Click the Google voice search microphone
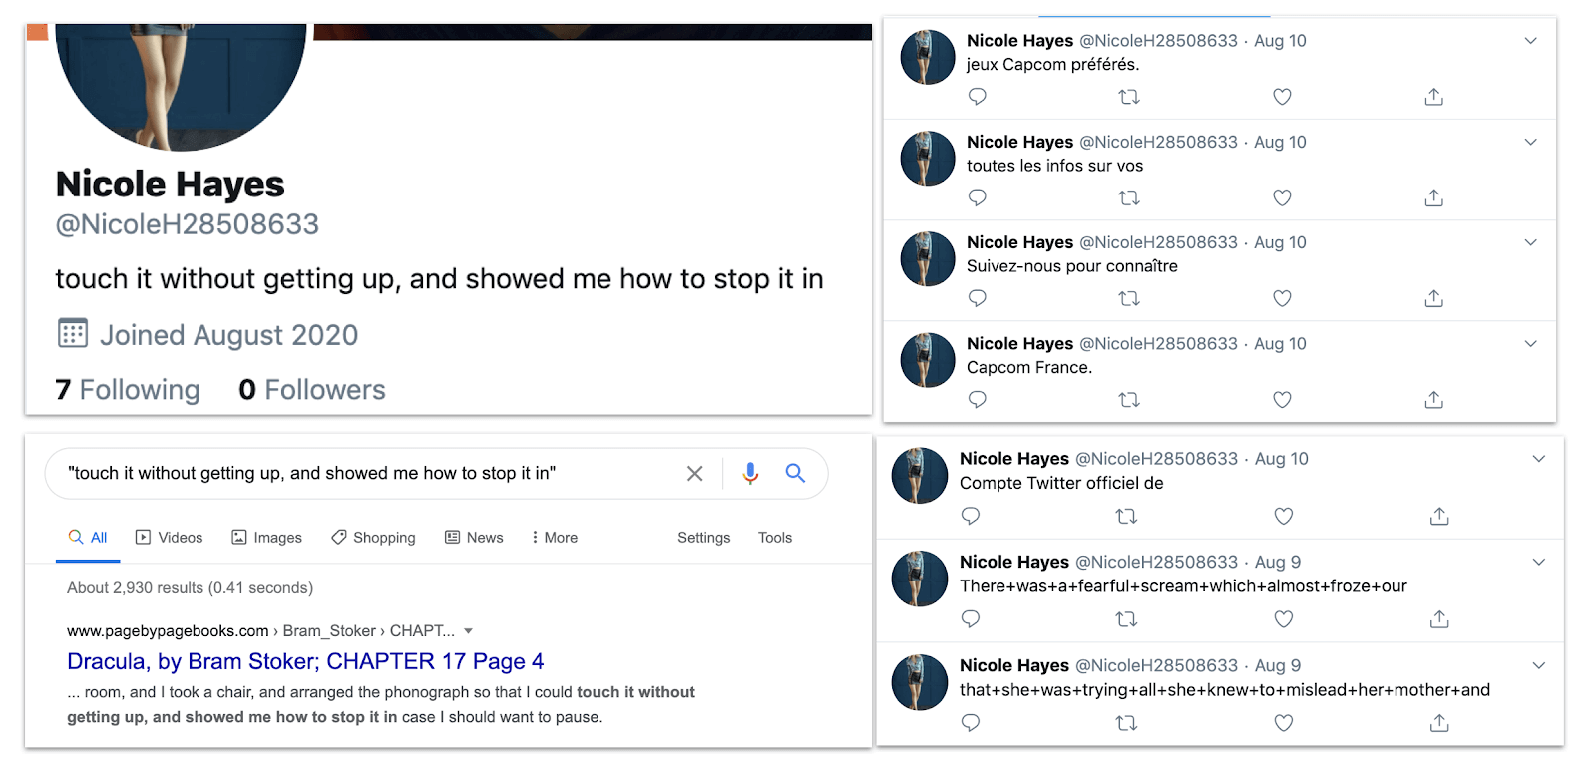1596x775 pixels. tap(750, 473)
